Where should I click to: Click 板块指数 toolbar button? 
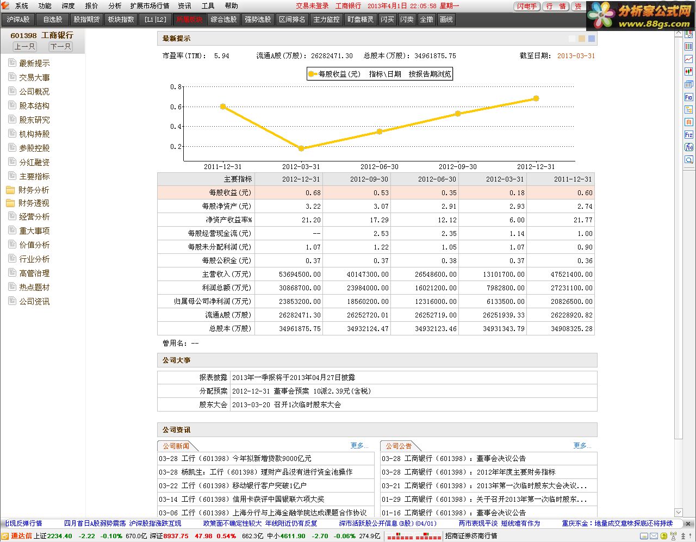point(121,20)
